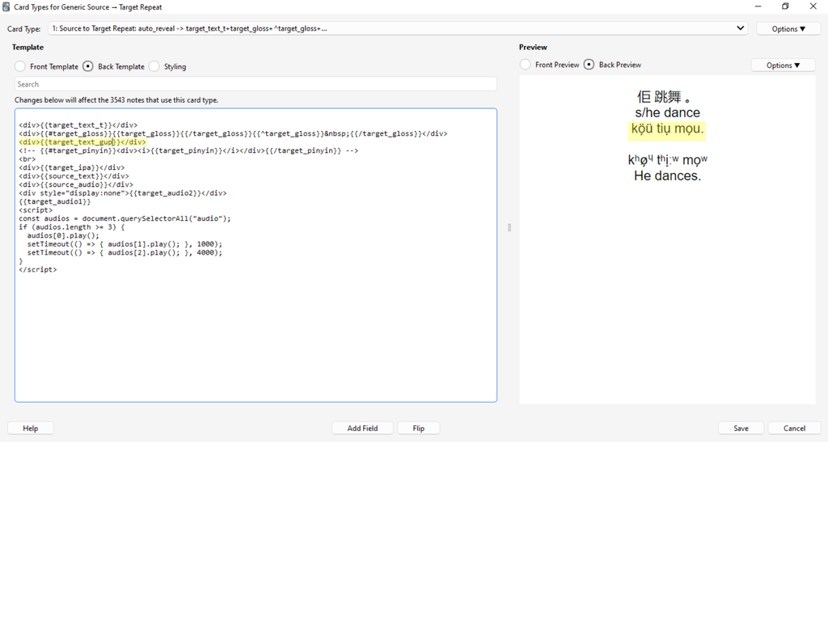Screen dimensions: 828x621
Task: Restore down the Card Types window
Action: point(785,6)
